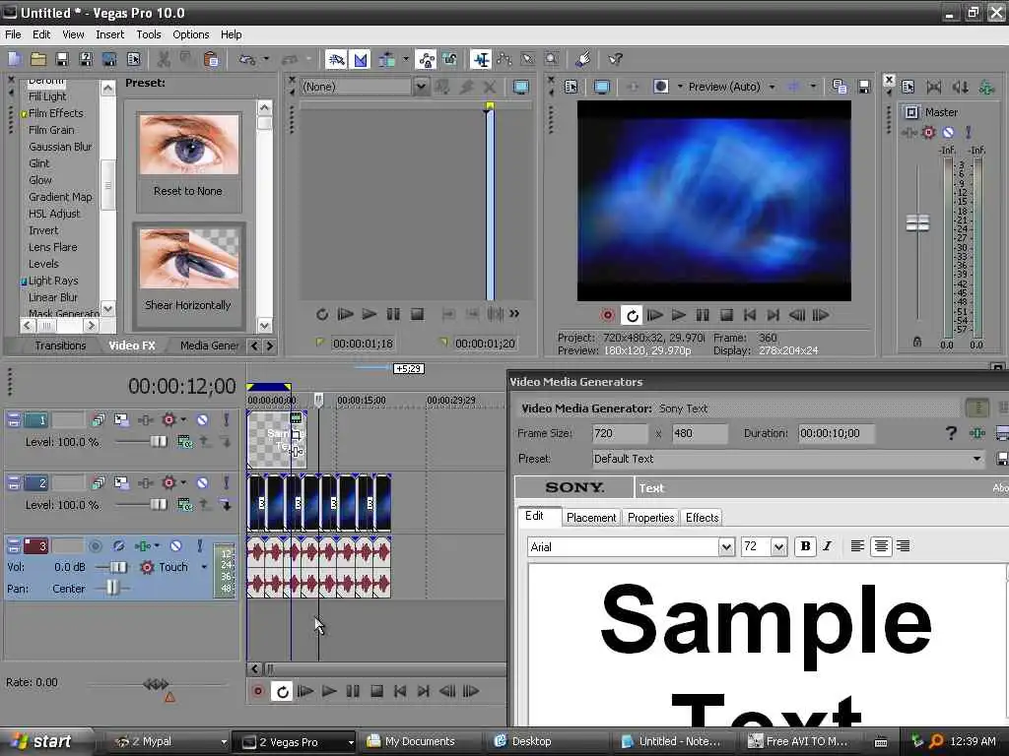This screenshot has width=1009, height=756.
Task: Click the Pan slider on audio track 3
Action: pyautogui.click(x=112, y=588)
